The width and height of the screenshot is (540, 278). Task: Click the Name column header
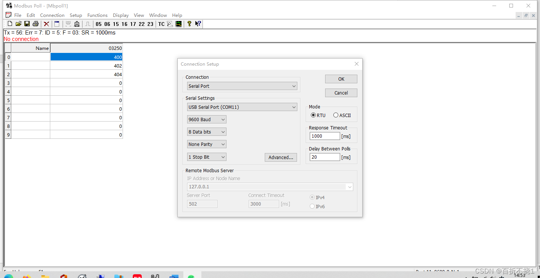(x=31, y=48)
